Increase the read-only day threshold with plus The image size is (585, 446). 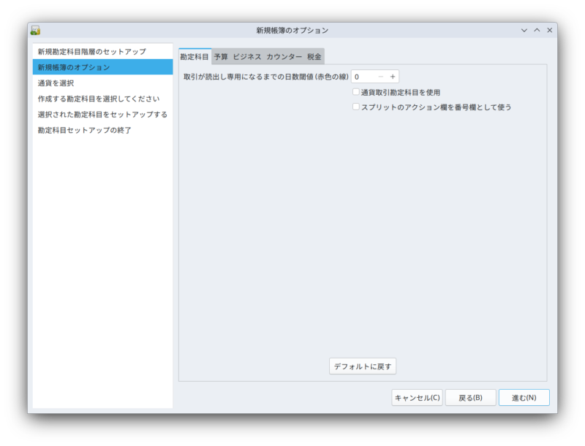pyautogui.click(x=393, y=77)
